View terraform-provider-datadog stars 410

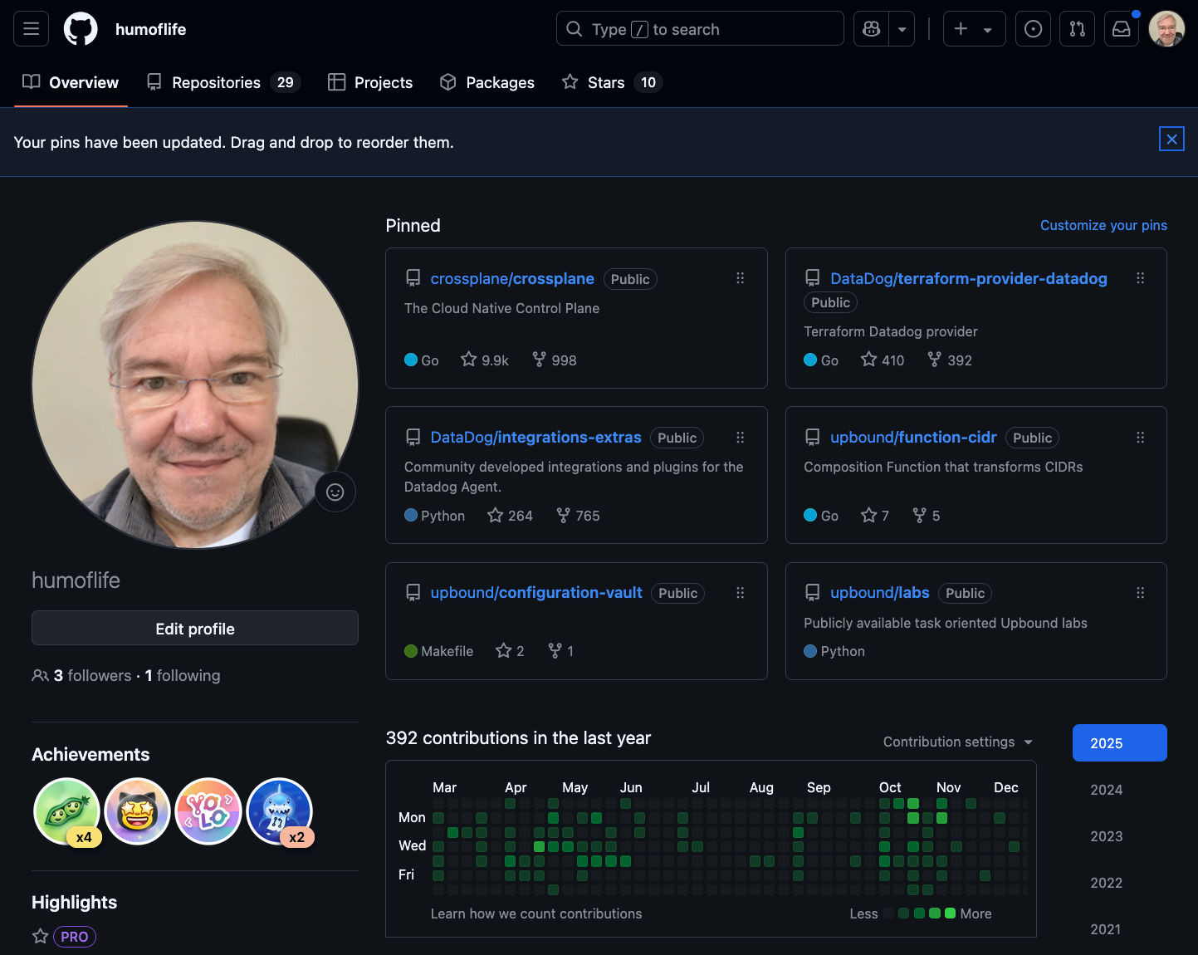pyautogui.click(x=883, y=360)
